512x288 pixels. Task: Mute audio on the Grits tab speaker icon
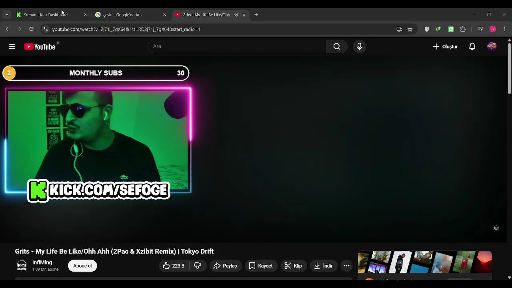point(236,15)
